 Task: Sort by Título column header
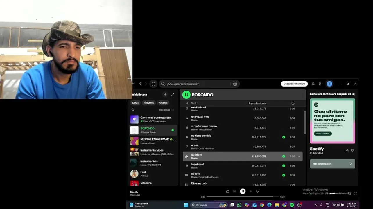194,103
